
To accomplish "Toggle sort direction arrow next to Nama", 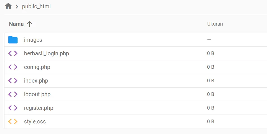I will 30,24.
